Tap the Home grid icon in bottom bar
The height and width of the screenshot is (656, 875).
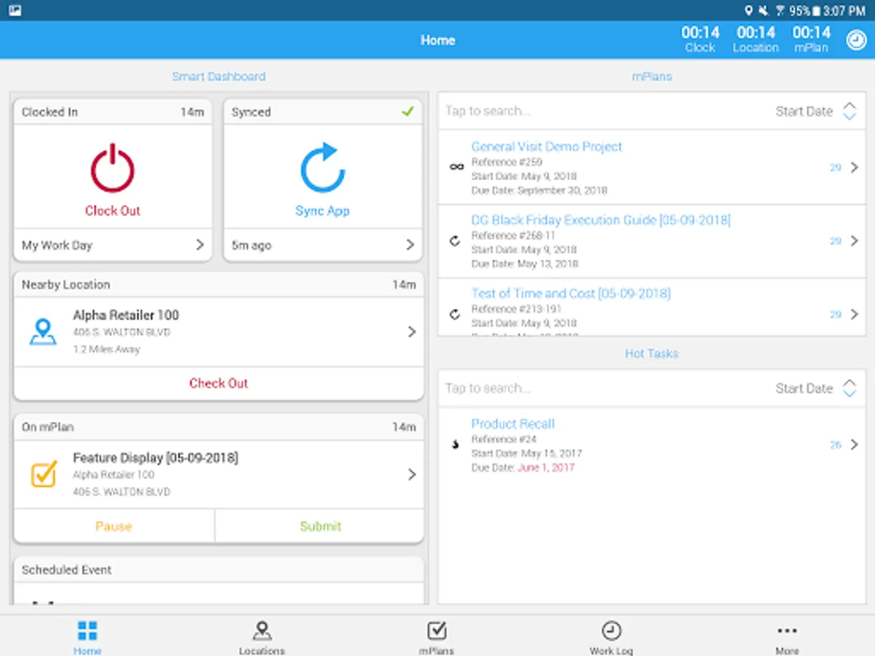(87, 630)
